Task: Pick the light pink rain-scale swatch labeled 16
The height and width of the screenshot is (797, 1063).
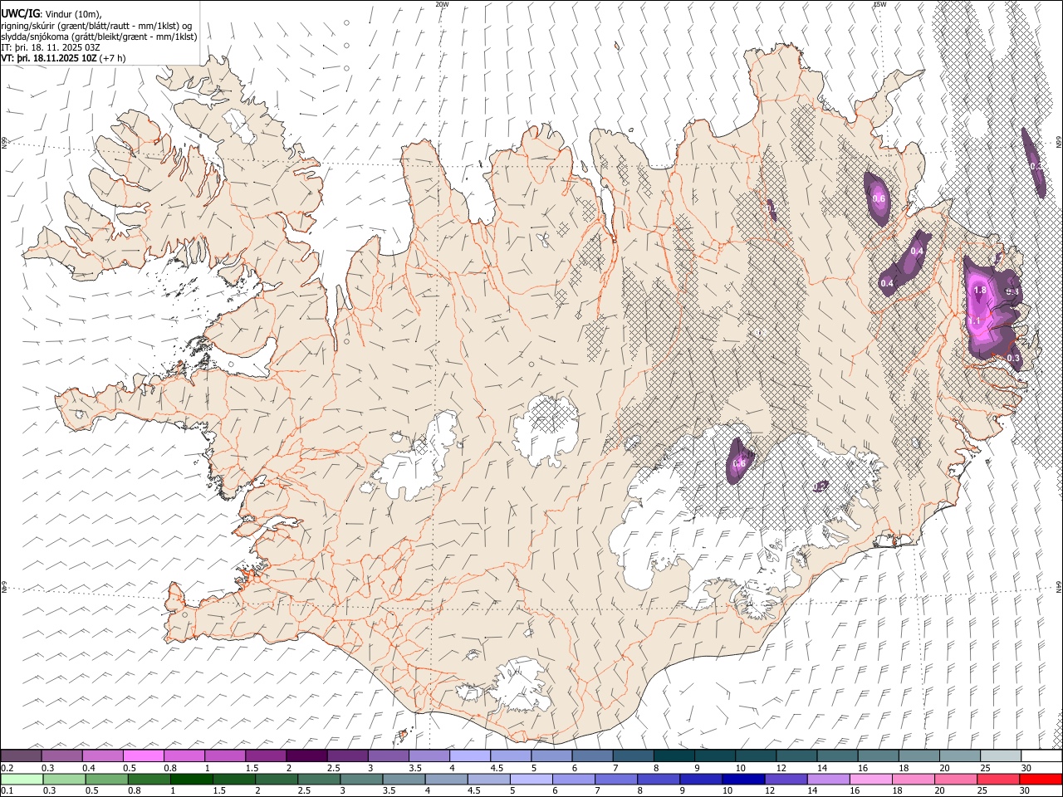Action: [870, 779]
